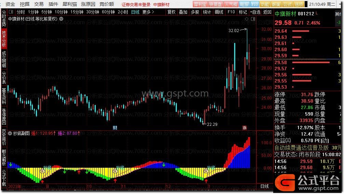Click the red 人气榜 button
The width and height of the screenshot is (345, 194).
point(231,4)
